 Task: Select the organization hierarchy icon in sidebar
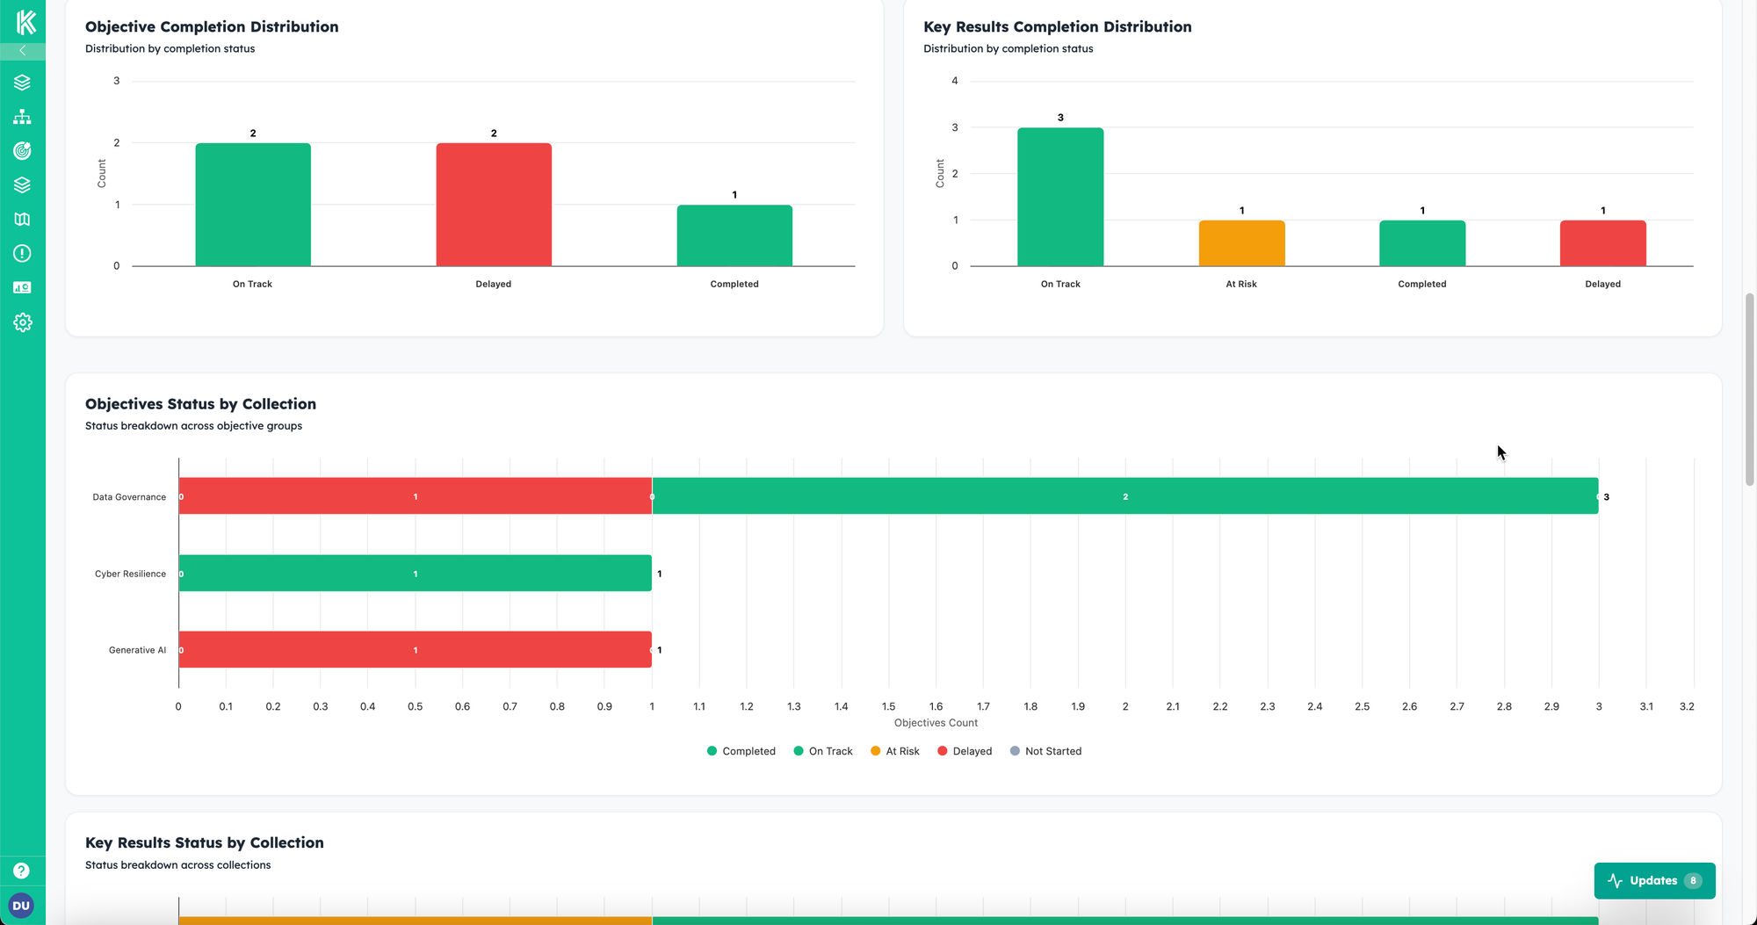point(22,116)
